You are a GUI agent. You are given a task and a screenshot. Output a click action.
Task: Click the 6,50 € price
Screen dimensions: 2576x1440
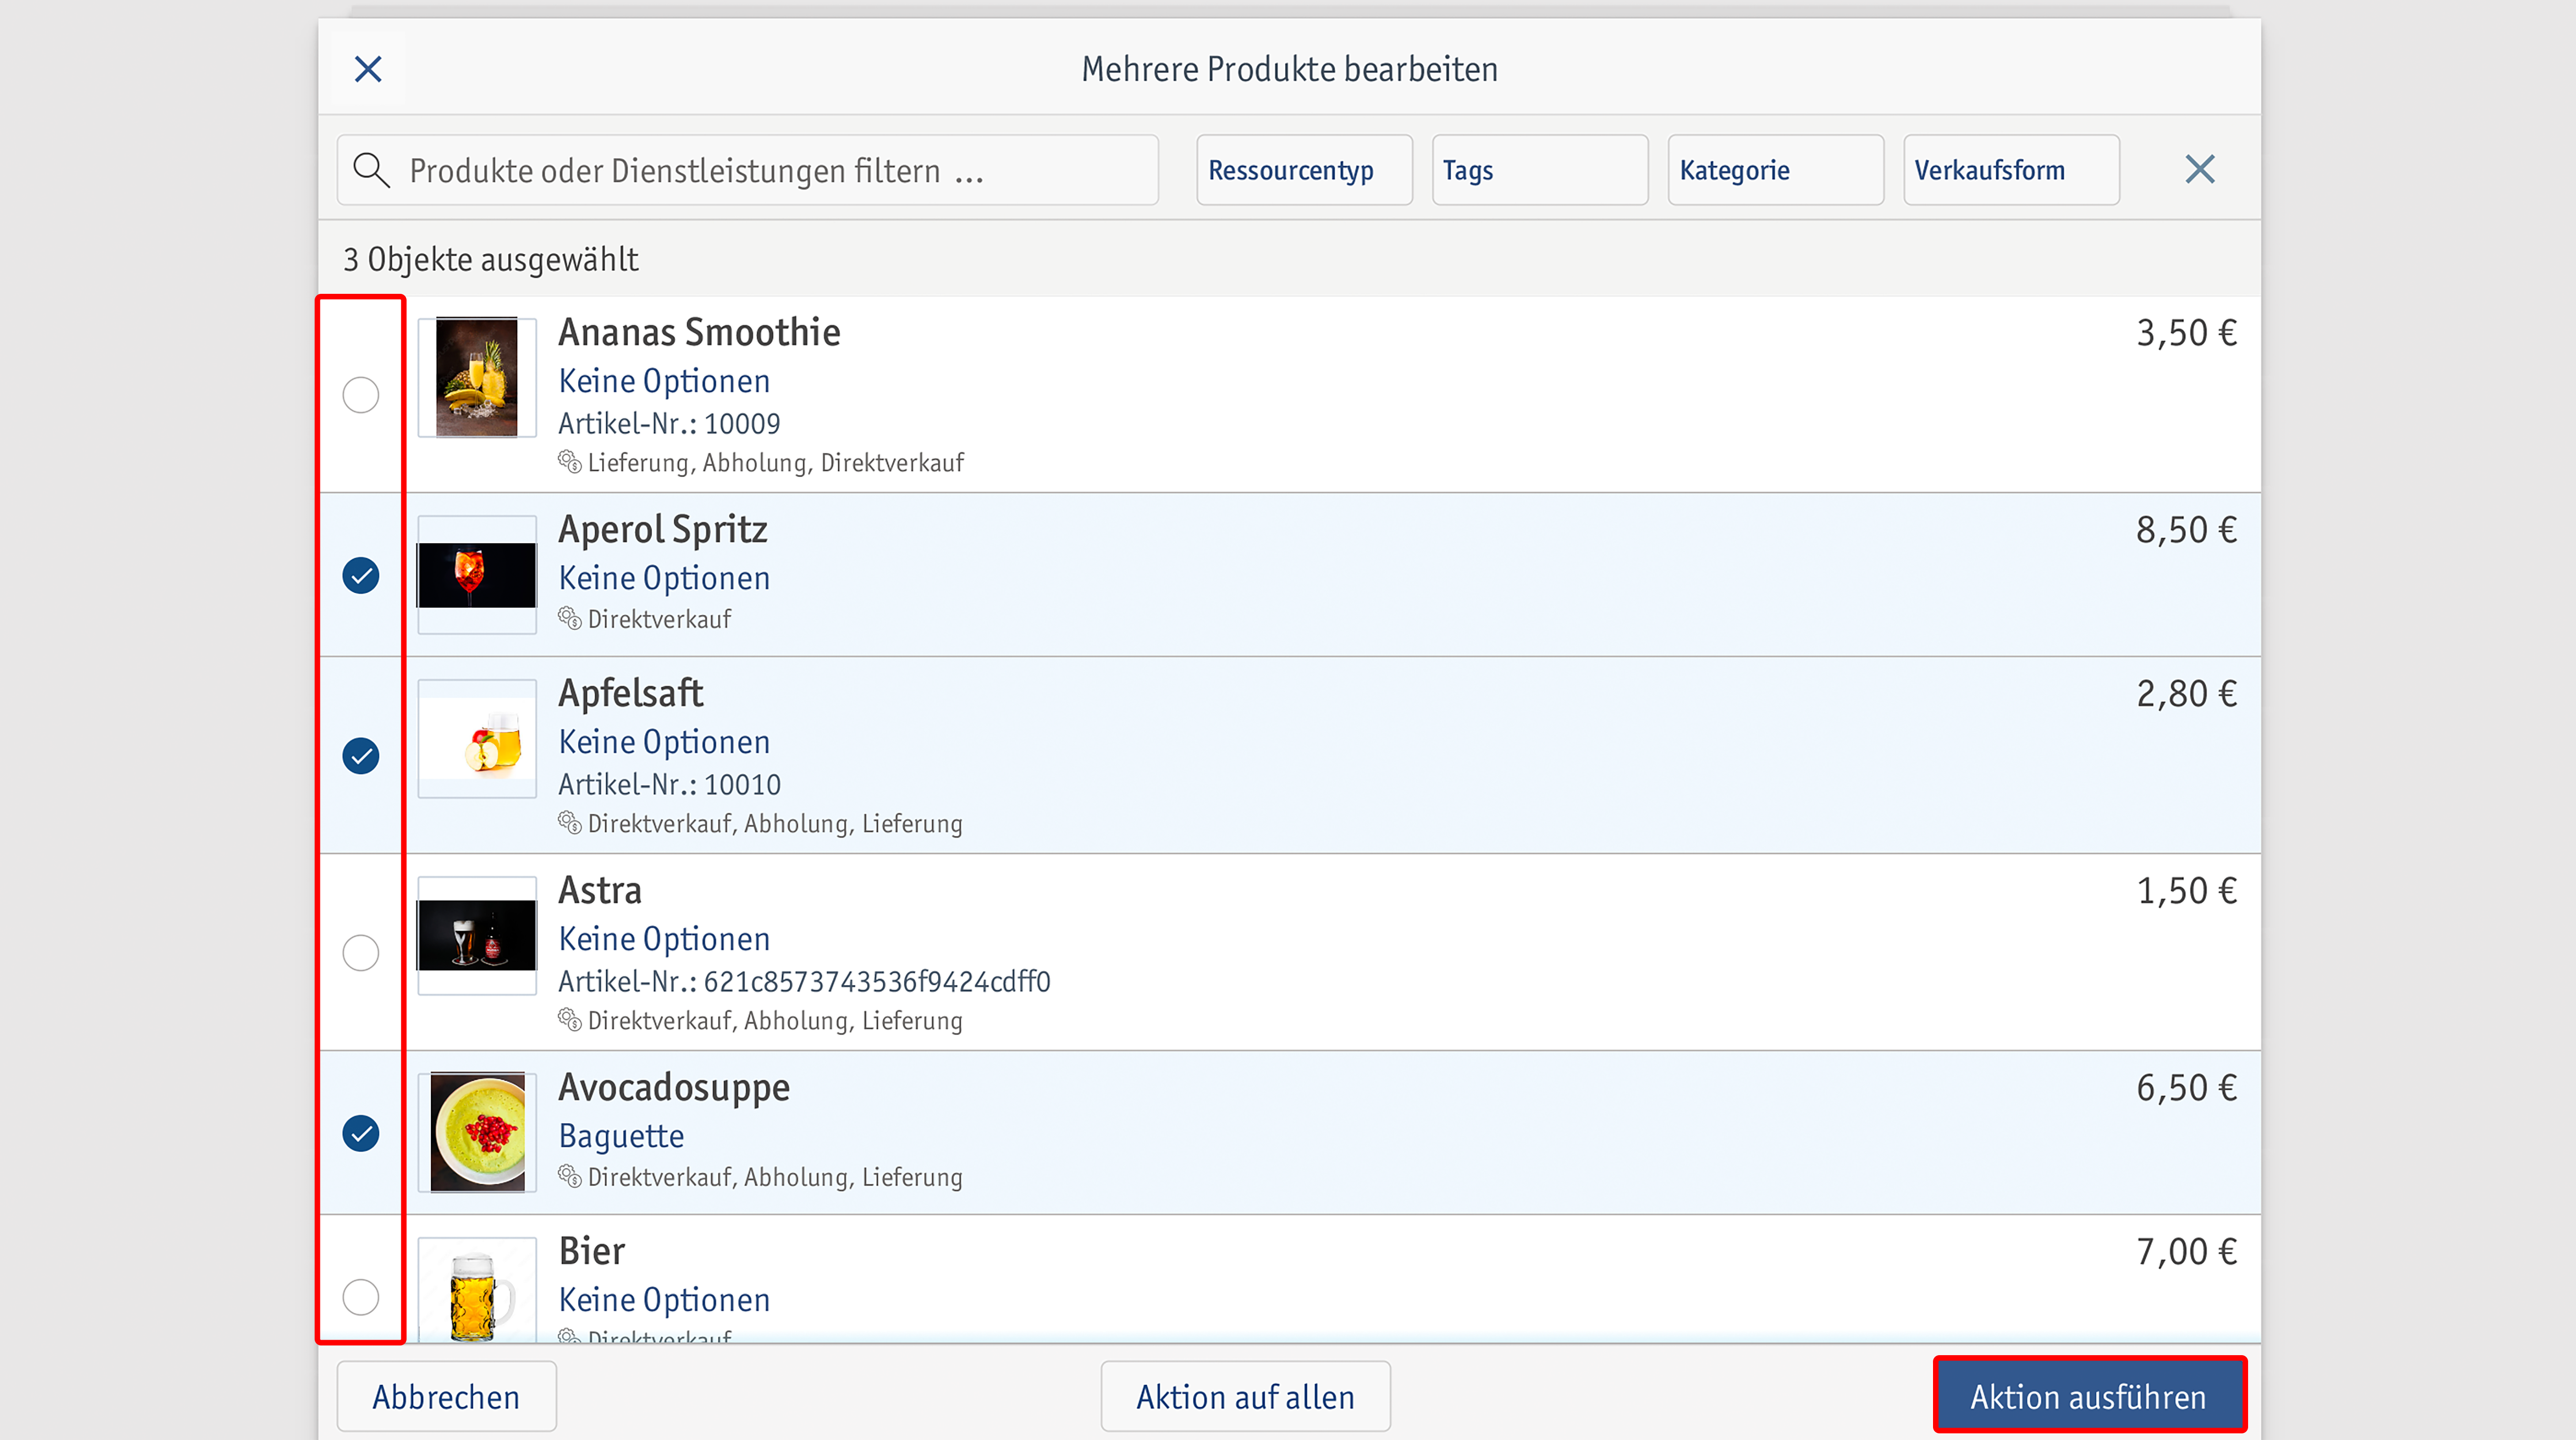(x=2186, y=1088)
